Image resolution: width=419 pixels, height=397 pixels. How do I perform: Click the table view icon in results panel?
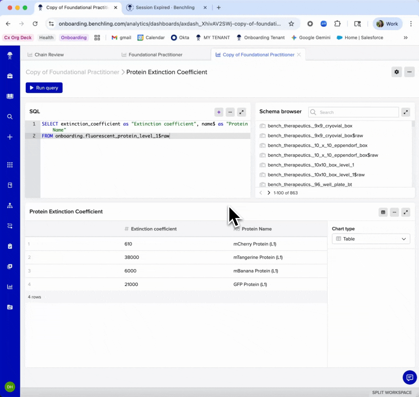pos(383,212)
